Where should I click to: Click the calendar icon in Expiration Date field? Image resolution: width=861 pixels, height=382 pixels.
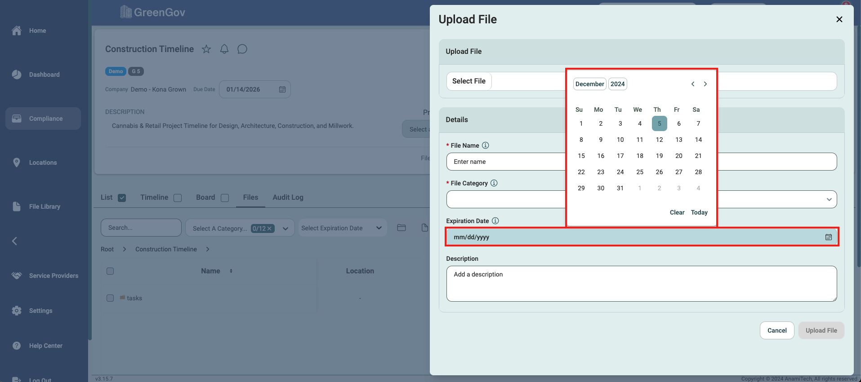tap(828, 237)
